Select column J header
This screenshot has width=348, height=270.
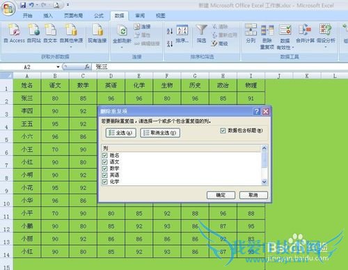click(x=279, y=76)
